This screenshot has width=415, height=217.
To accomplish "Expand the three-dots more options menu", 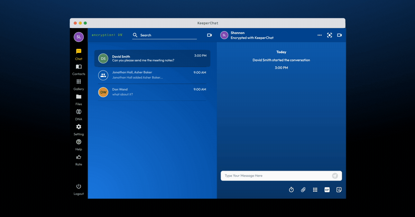I will click(x=320, y=35).
